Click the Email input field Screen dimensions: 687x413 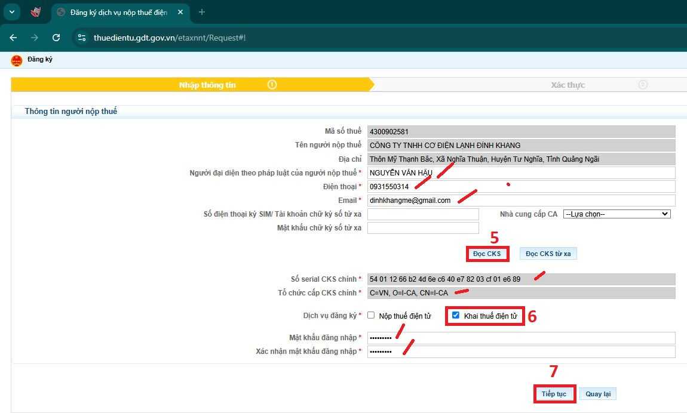click(x=522, y=201)
